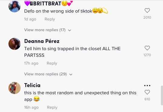Like Deanna Pérez's comment heart icon
The width and height of the screenshot is (163, 112).
pyautogui.click(x=147, y=48)
